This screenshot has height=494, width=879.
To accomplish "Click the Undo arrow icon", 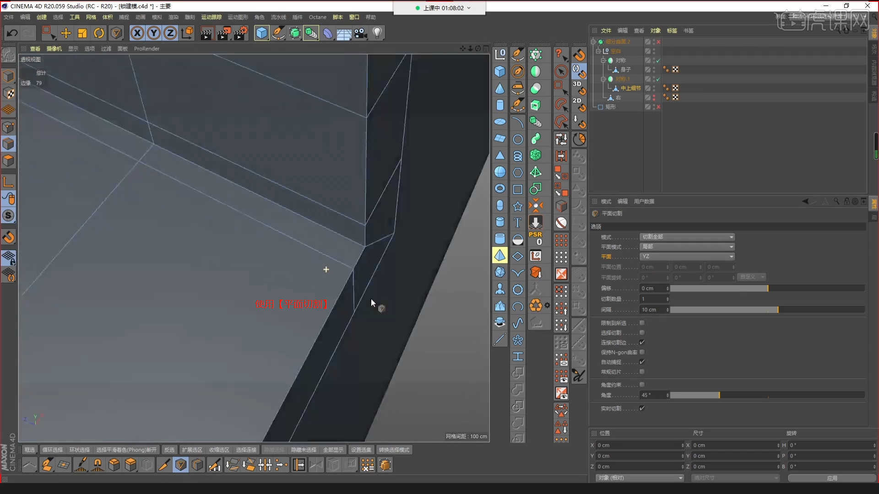I will tap(12, 33).
